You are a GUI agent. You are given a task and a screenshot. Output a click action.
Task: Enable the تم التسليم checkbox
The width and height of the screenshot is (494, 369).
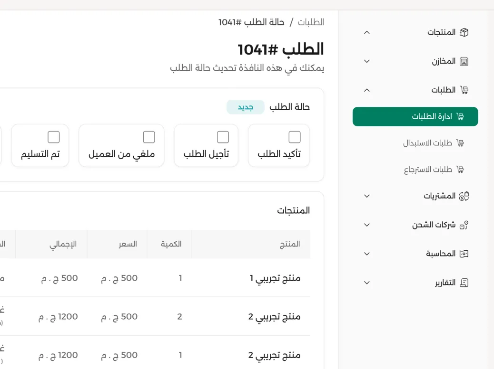(x=53, y=137)
